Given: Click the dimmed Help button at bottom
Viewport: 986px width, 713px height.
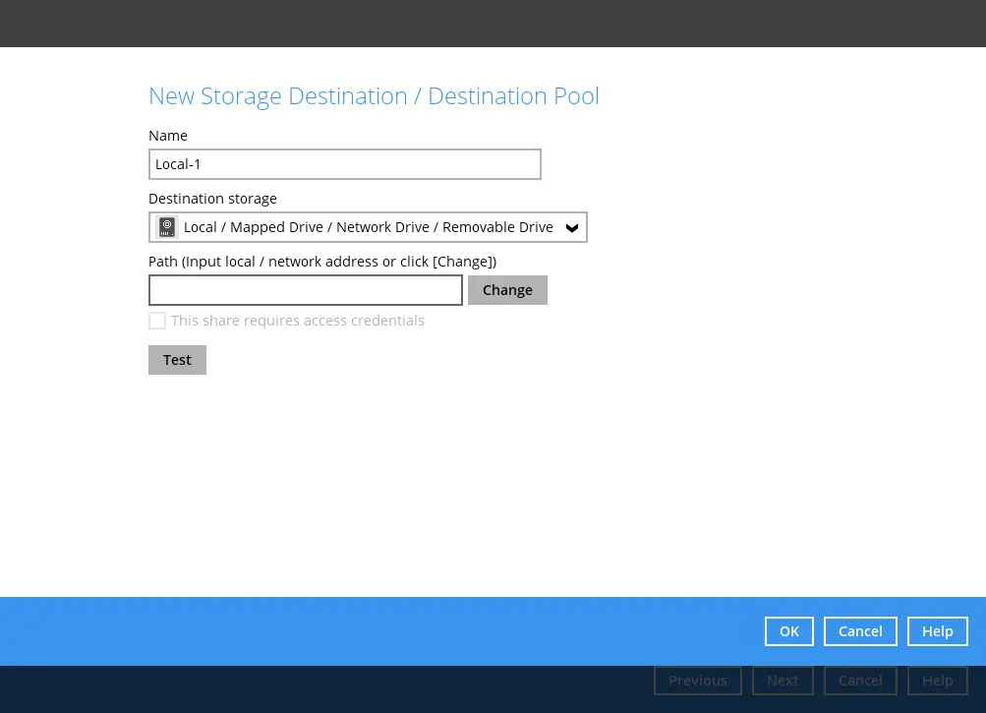Looking at the screenshot, I should click(937, 681).
